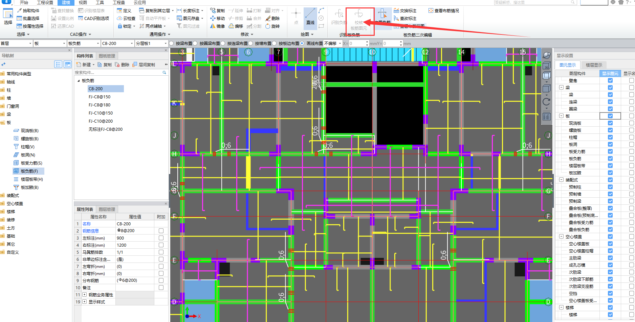
Task: Click 查看布筋情况 tool
Action: (444, 11)
